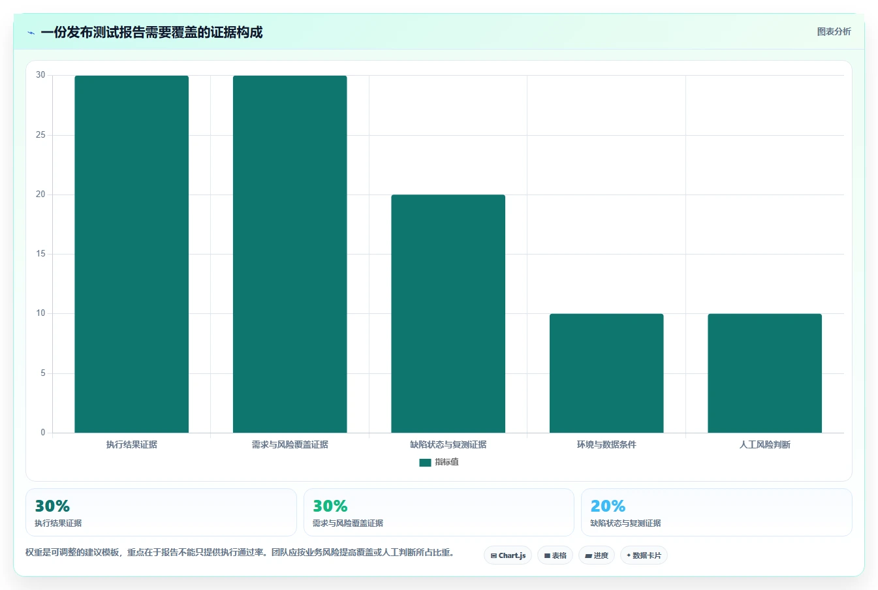Toggle the 指标值 legend color box
The width and height of the screenshot is (878, 590).
pyautogui.click(x=425, y=462)
